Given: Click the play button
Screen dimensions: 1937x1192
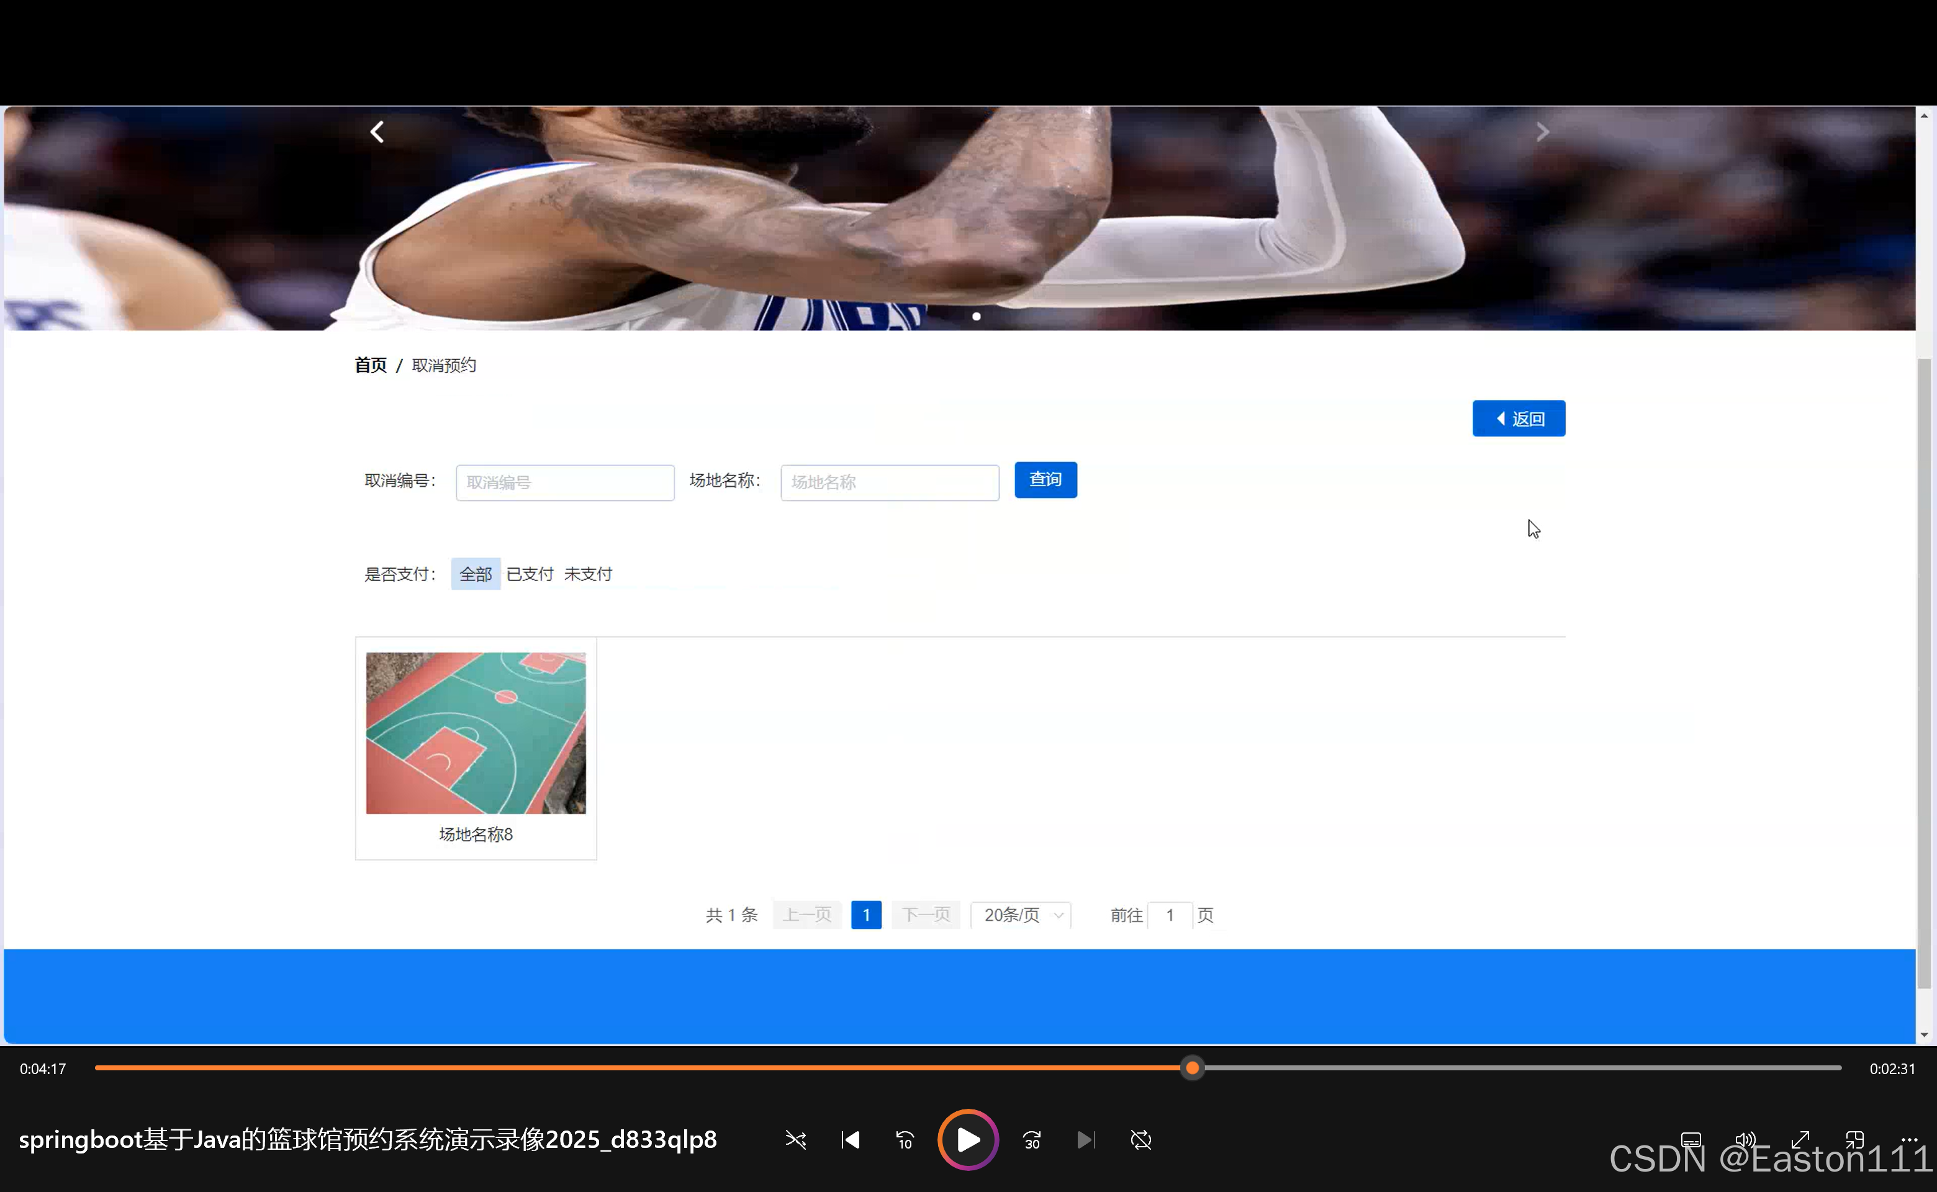Looking at the screenshot, I should tap(968, 1140).
